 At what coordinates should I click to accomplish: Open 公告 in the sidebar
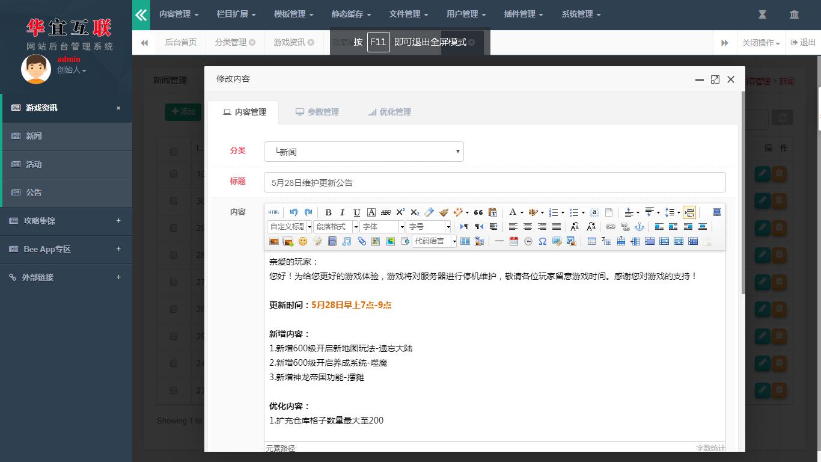click(x=67, y=192)
